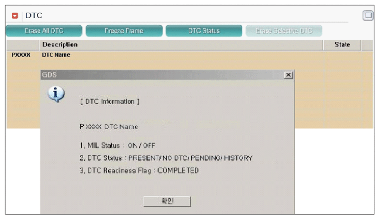
Task: Click the DTC Readiness Flag COMPLETED line
Action: click(139, 171)
